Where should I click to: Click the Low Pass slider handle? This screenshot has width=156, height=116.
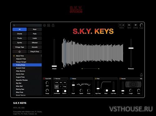pos(114,91)
